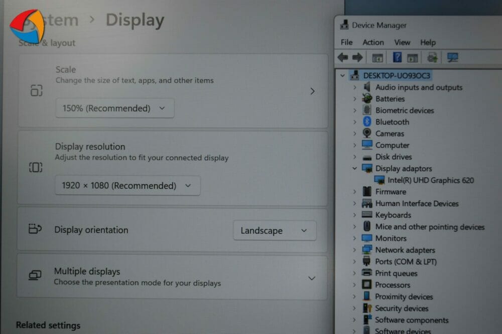Click the blue Help question mark toolbar icon
Image resolution: width=502 pixels, height=334 pixels.
point(397,58)
